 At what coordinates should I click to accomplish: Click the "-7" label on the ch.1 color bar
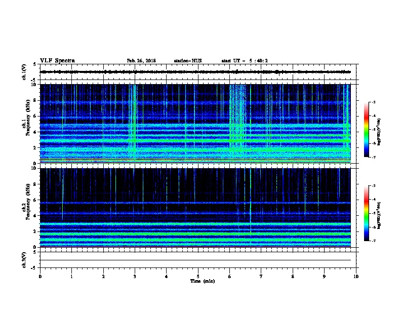click(373, 157)
